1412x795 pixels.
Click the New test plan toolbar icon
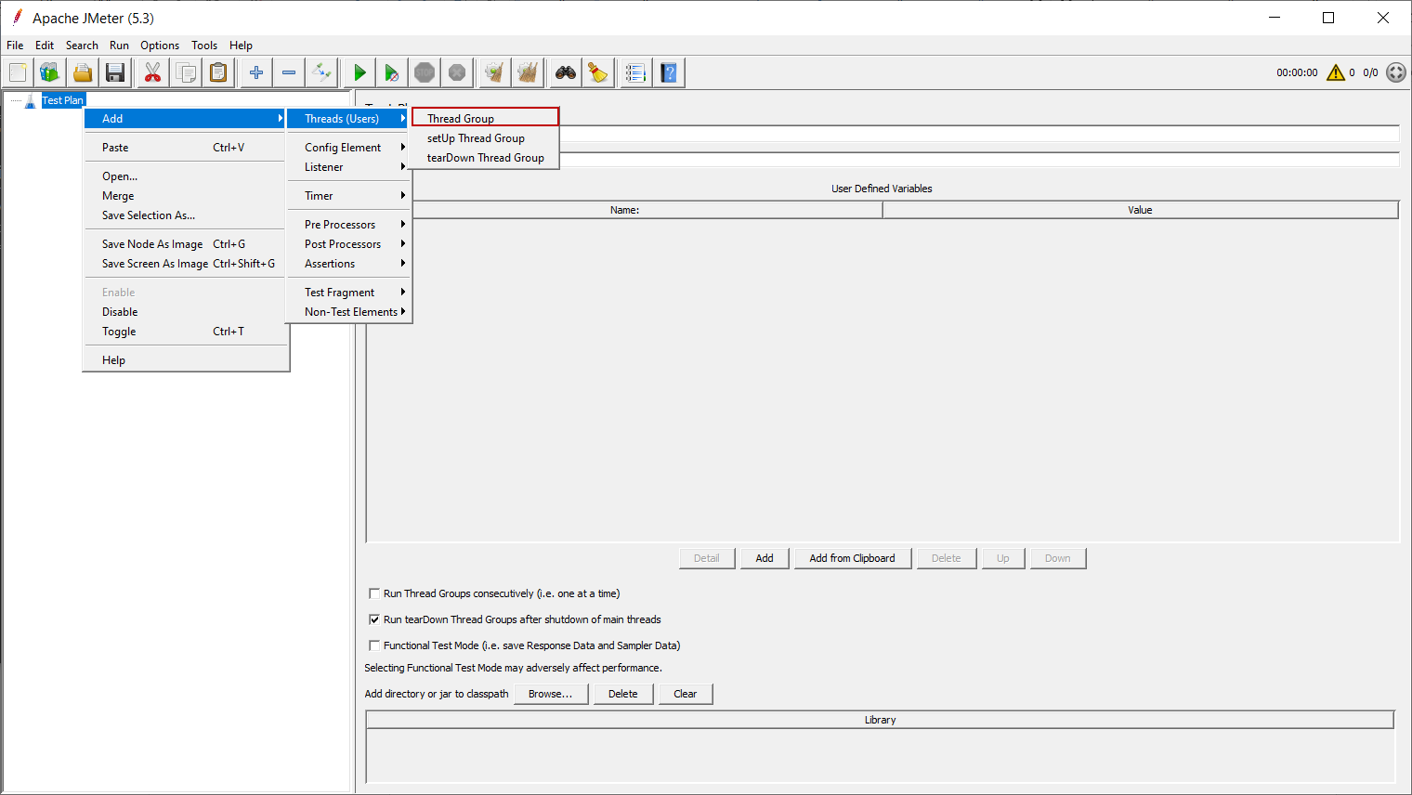(18, 72)
